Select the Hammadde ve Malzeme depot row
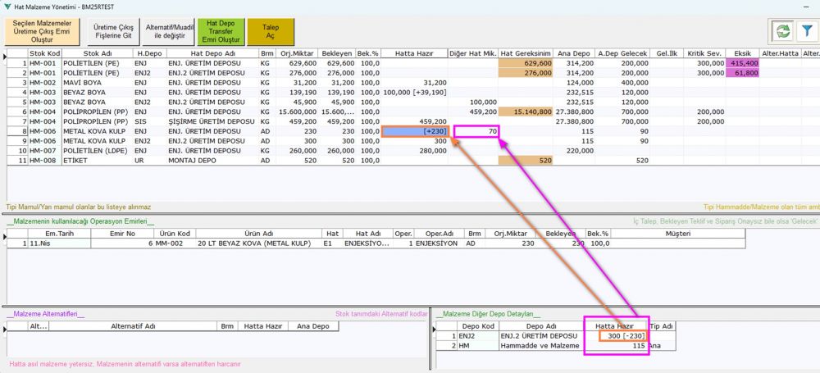Image resolution: width=820 pixels, height=373 pixels. pos(555,346)
